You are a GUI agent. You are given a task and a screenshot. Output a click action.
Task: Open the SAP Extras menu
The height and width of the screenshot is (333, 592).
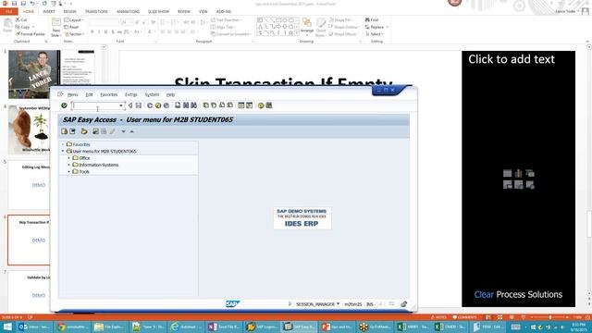[131, 94]
